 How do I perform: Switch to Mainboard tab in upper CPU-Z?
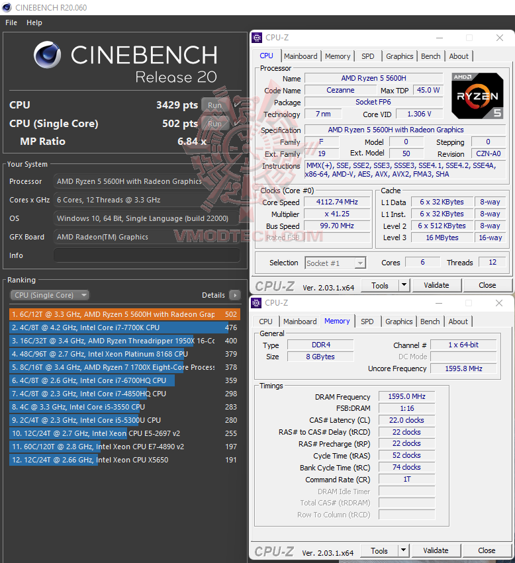[301, 56]
